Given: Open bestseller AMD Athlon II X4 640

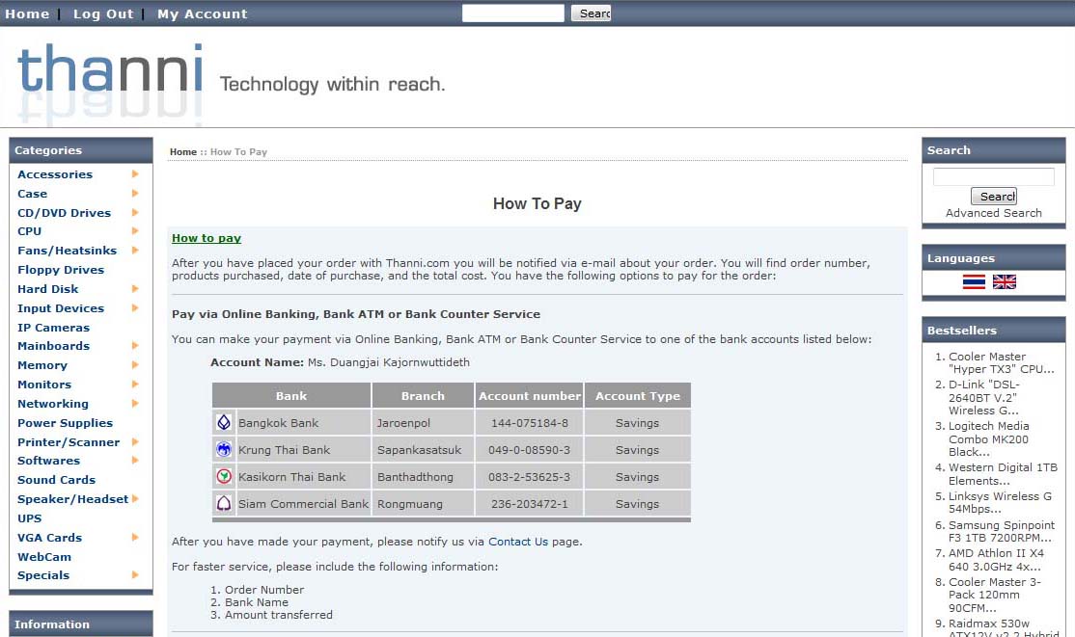Looking at the screenshot, I should coord(996,560).
